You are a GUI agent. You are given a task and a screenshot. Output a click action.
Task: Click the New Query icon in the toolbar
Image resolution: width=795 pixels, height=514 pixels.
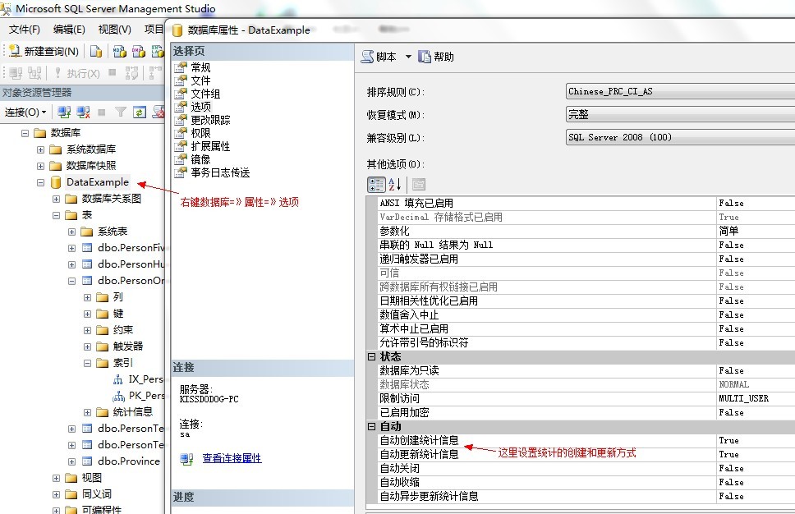pos(15,51)
